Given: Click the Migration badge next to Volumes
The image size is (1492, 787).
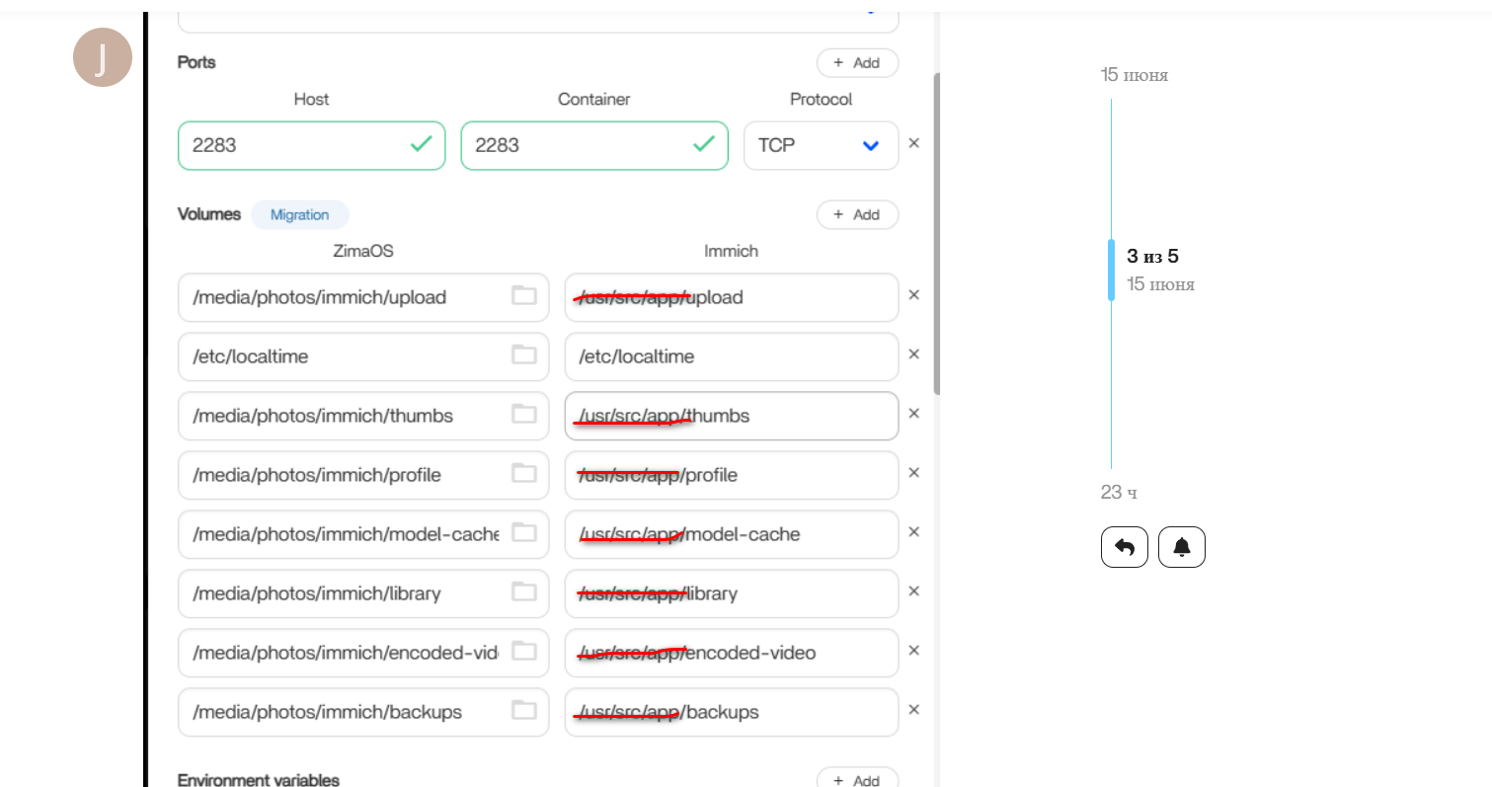Looking at the screenshot, I should (x=300, y=214).
